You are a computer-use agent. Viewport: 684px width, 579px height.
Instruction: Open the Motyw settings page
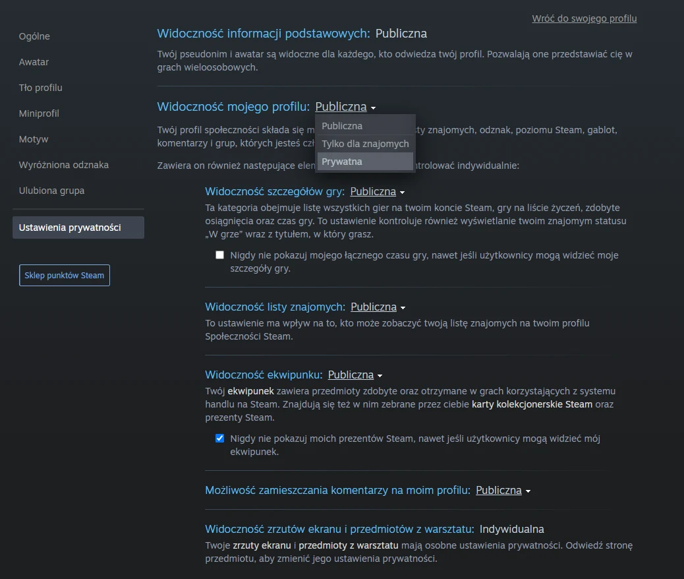point(34,139)
